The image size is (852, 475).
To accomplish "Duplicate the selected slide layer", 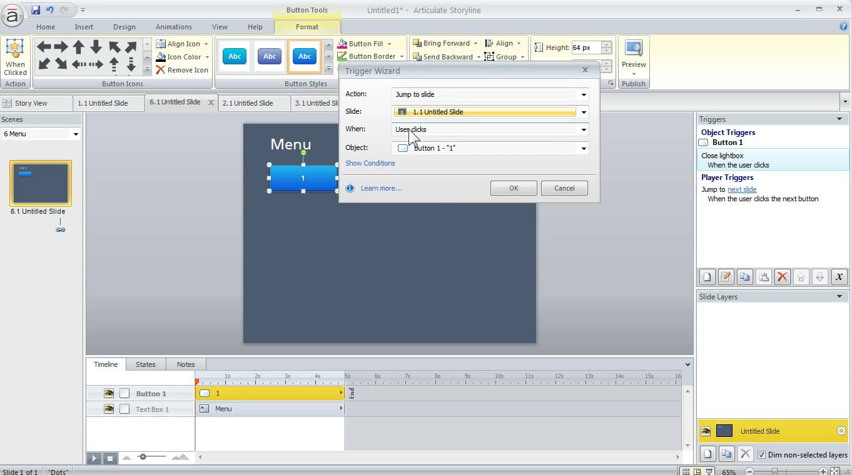I will click(726, 454).
